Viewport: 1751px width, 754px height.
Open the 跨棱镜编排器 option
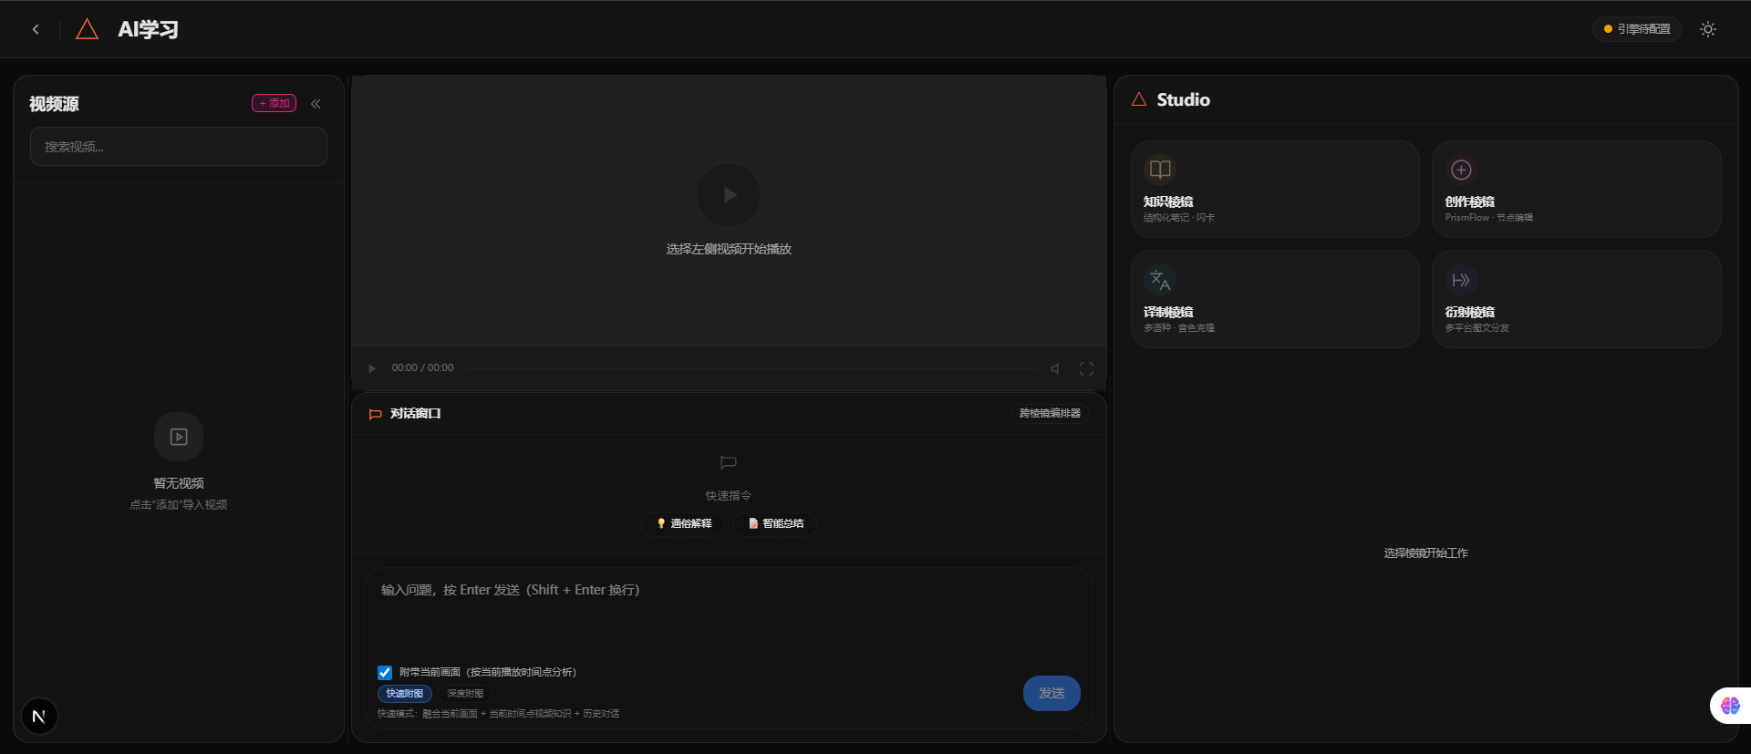click(1049, 414)
